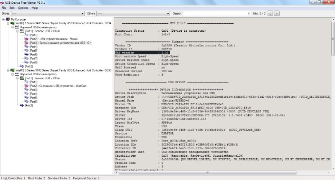The height and width of the screenshot is (180, 335).
Task: Click Port1 icon under first hub
Action: (26, 35)
